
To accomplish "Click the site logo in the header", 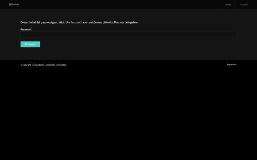I will click(x=14, y=4).
